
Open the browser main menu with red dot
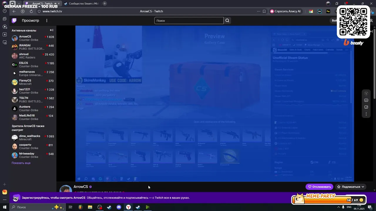tap(345, 4)
